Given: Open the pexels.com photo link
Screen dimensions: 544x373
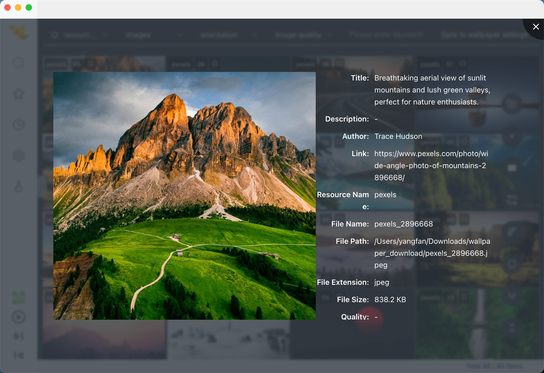Looking at the screenshot, I should (431, 165).
